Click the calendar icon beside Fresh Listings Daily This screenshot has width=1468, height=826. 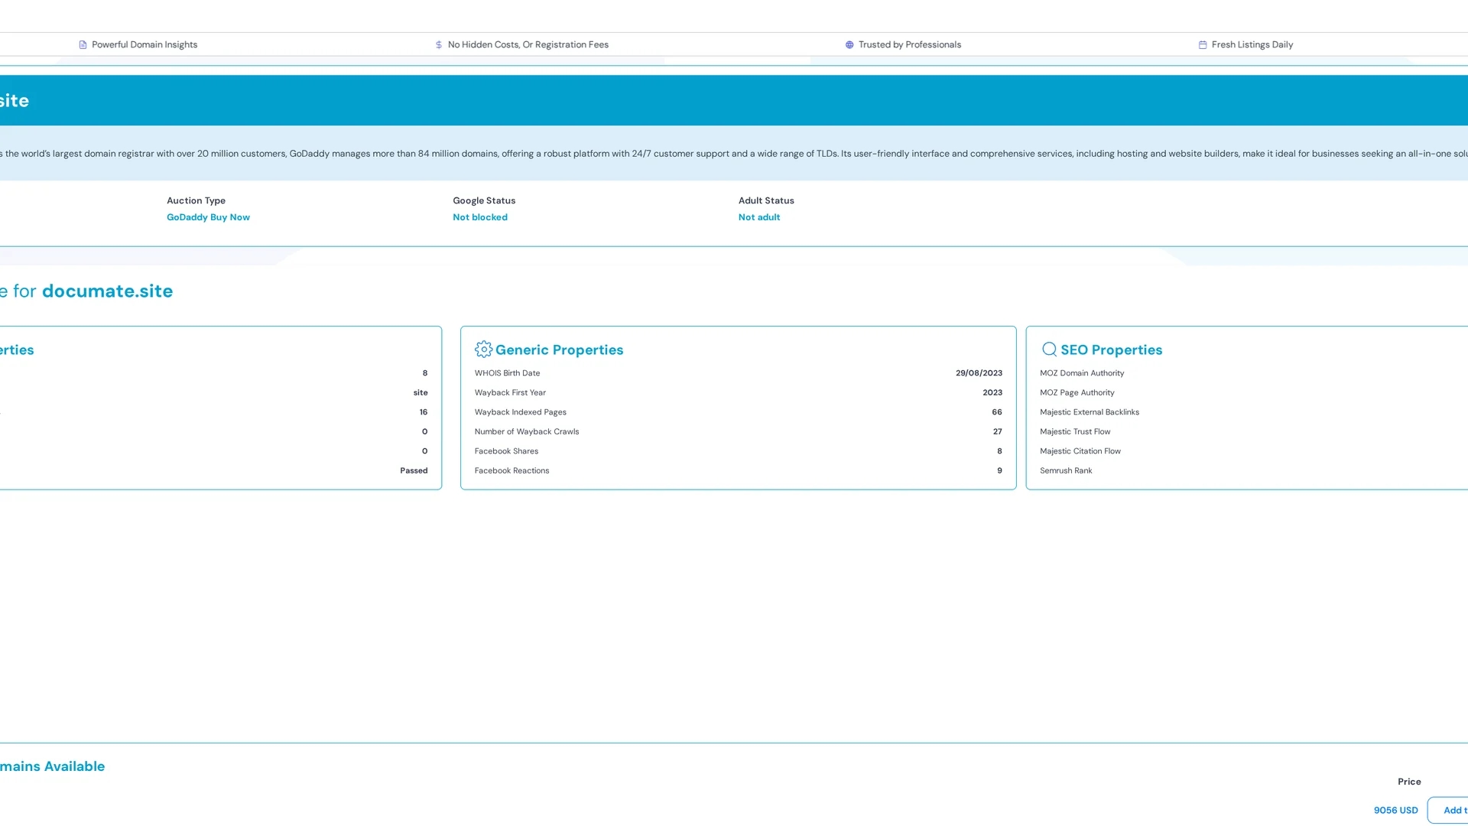[x=1203, y=45]
